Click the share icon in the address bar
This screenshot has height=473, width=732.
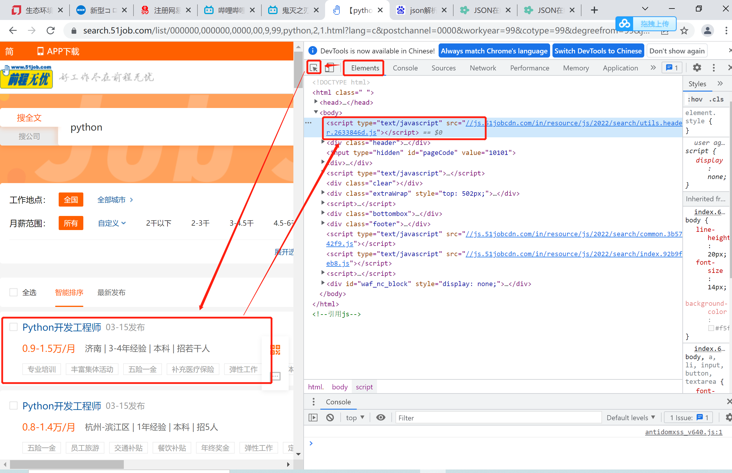point(665,32)
